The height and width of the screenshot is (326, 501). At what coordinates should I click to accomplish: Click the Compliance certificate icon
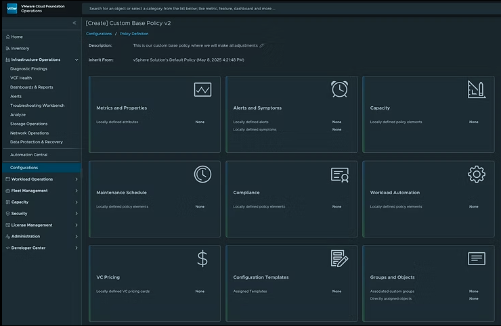click(339, 174)
